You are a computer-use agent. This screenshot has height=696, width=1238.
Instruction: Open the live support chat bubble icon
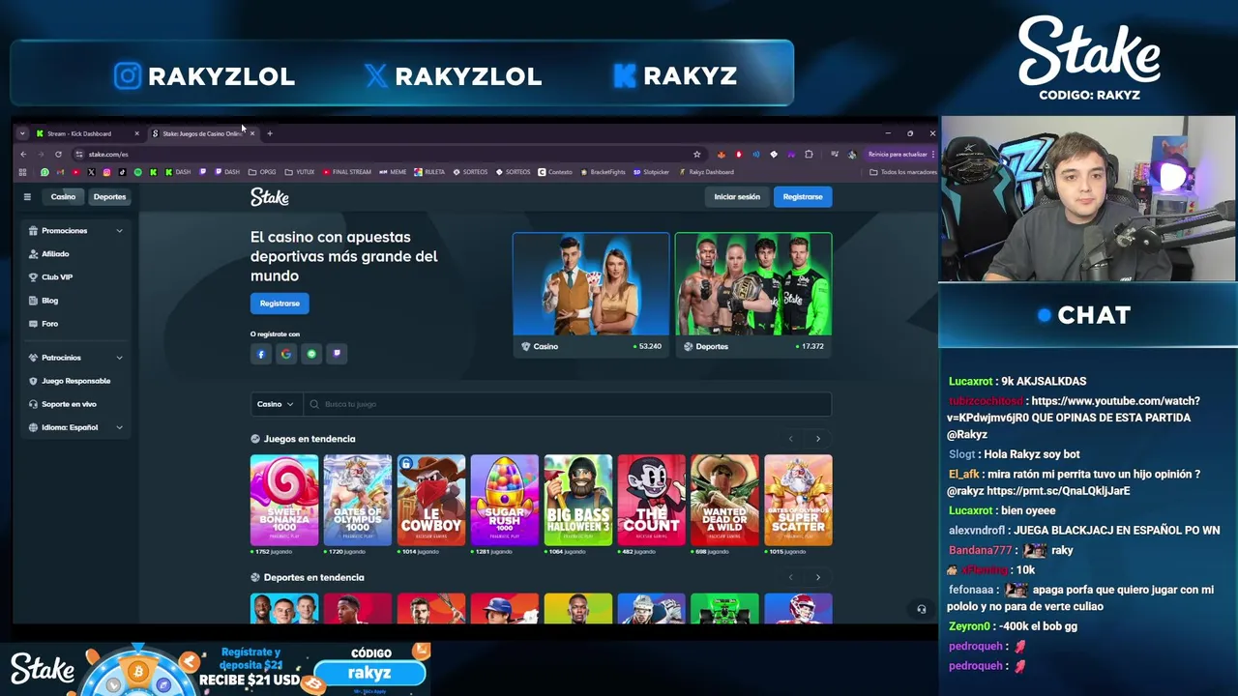click(x=921, y=609)
